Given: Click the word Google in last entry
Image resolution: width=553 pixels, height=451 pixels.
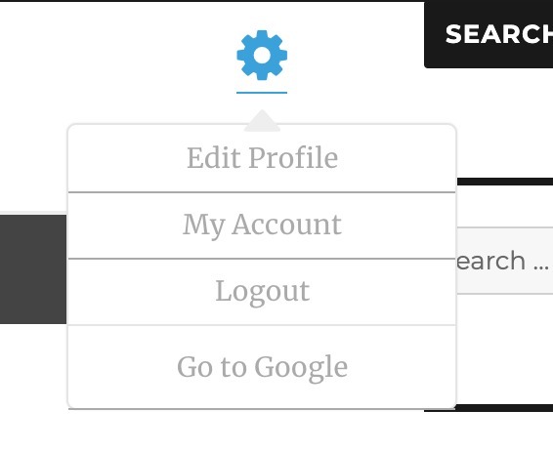Looking at the screenshot, I should pyautogui.click(x=301, y=368).
